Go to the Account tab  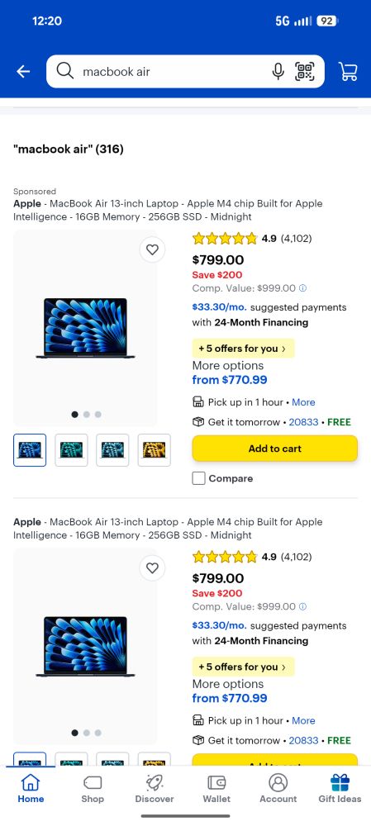click(278, 788)
